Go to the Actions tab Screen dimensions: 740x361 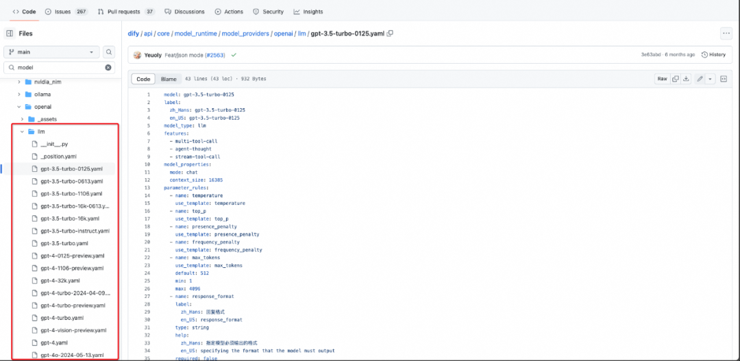tap(229, 12)
